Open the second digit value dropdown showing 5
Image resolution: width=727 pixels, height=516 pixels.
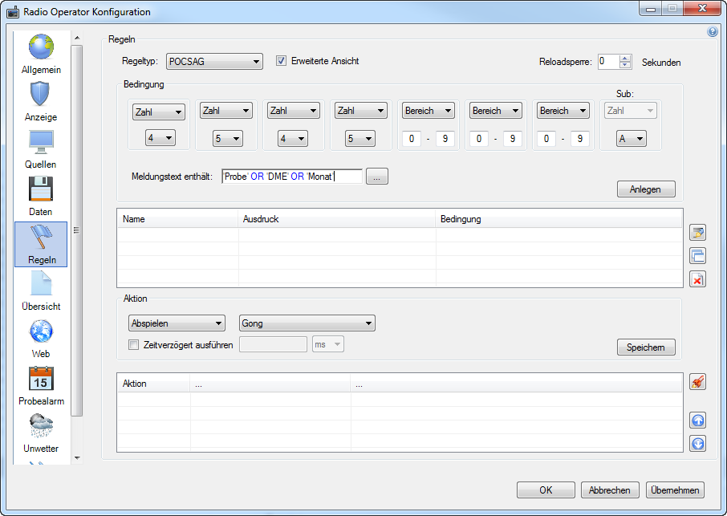[228, 139]
